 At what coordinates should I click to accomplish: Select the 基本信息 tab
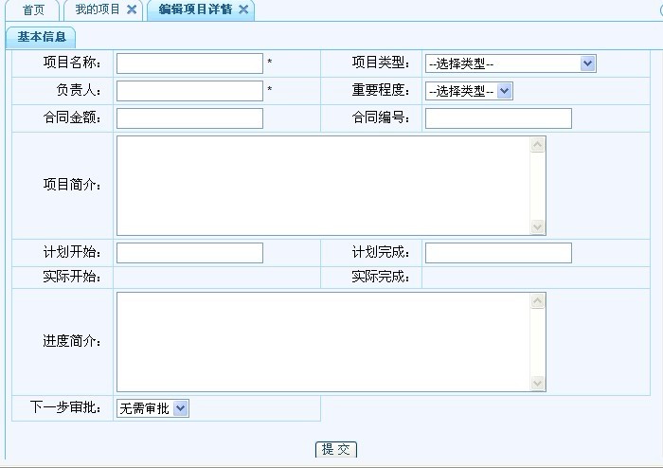pyautogui.click(x=41, y=37)
